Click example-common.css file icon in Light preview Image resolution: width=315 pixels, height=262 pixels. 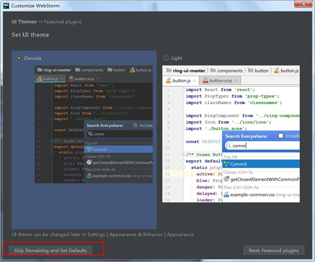pos(226,194)
